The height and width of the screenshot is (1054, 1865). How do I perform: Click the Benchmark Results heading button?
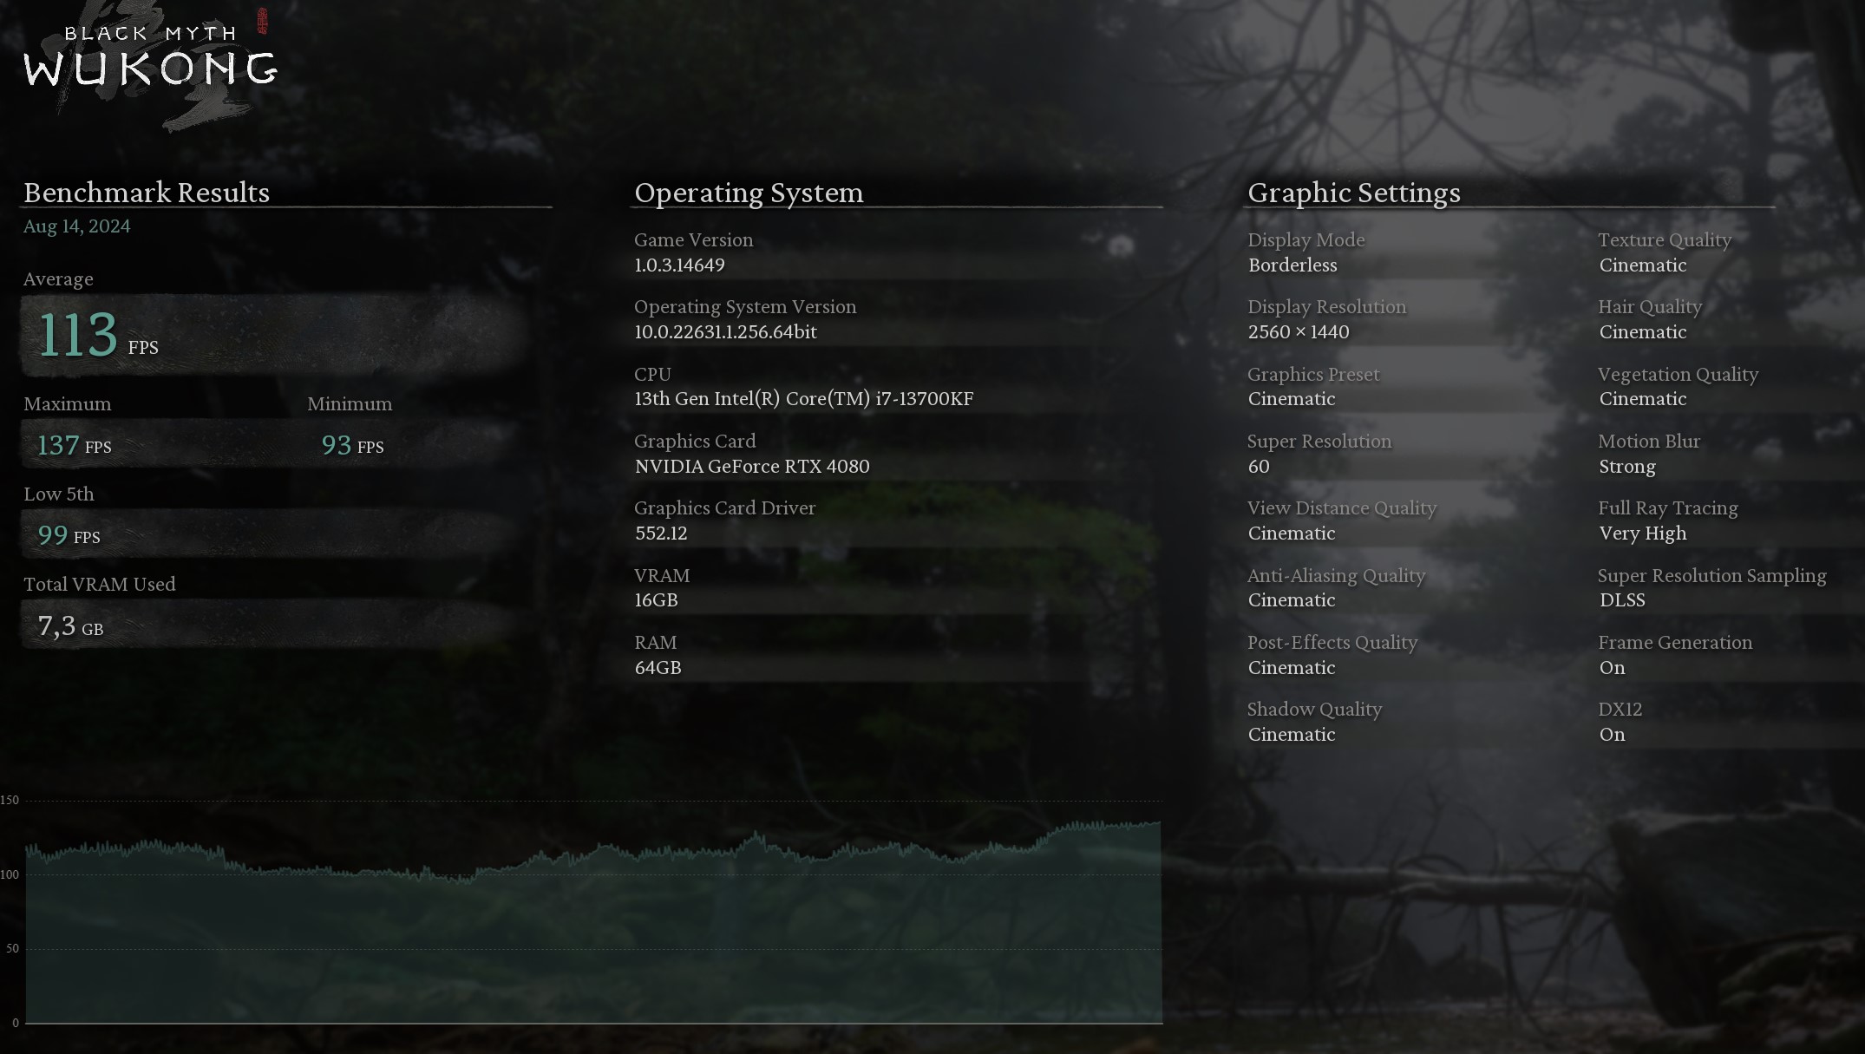click(145, 192)
